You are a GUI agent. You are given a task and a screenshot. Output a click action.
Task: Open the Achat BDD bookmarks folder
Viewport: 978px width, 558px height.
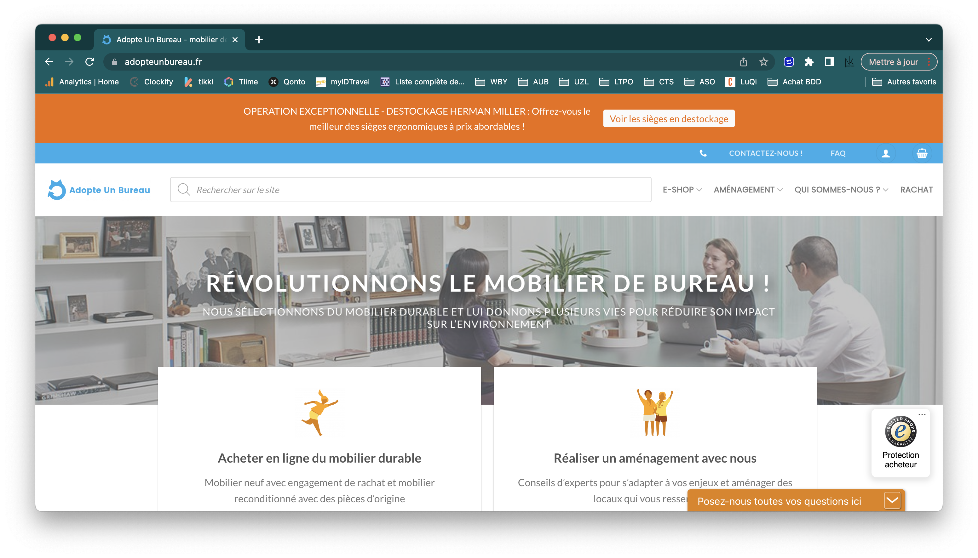tap(794, 82)
